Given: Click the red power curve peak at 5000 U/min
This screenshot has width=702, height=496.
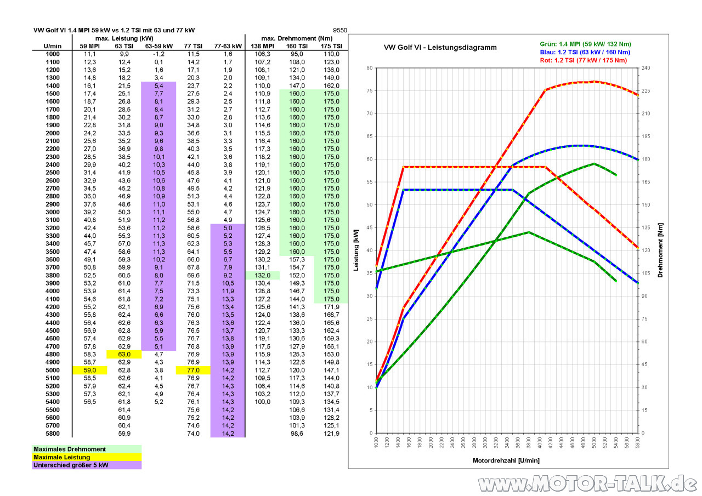Looking at the screenshot, I should pyautogui.click(x=595, y=81).
